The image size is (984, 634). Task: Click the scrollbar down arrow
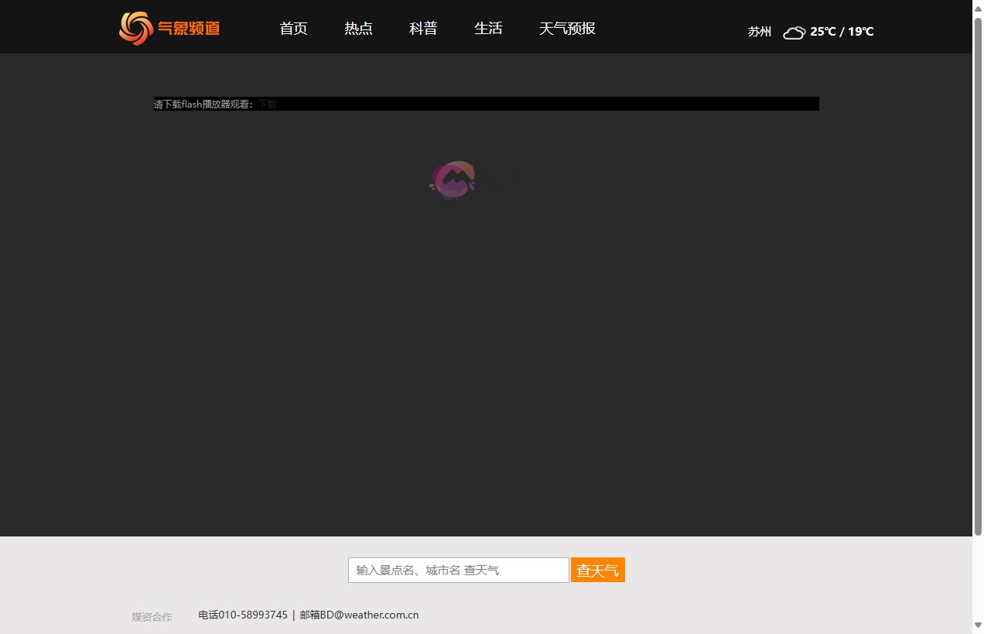(978, 625)
